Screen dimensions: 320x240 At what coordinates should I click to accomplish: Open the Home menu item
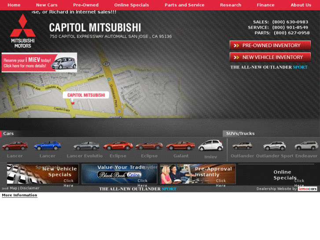pos(14,5)
